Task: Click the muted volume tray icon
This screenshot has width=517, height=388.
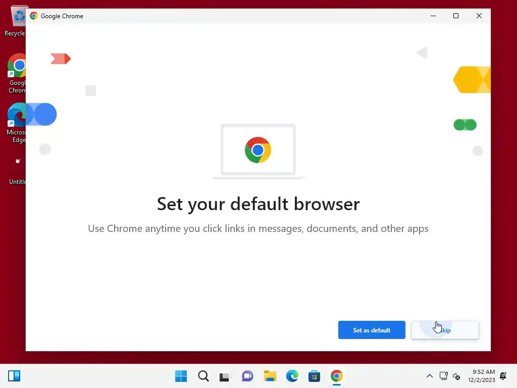Action: pyautogui.click(x=456, y=376)
